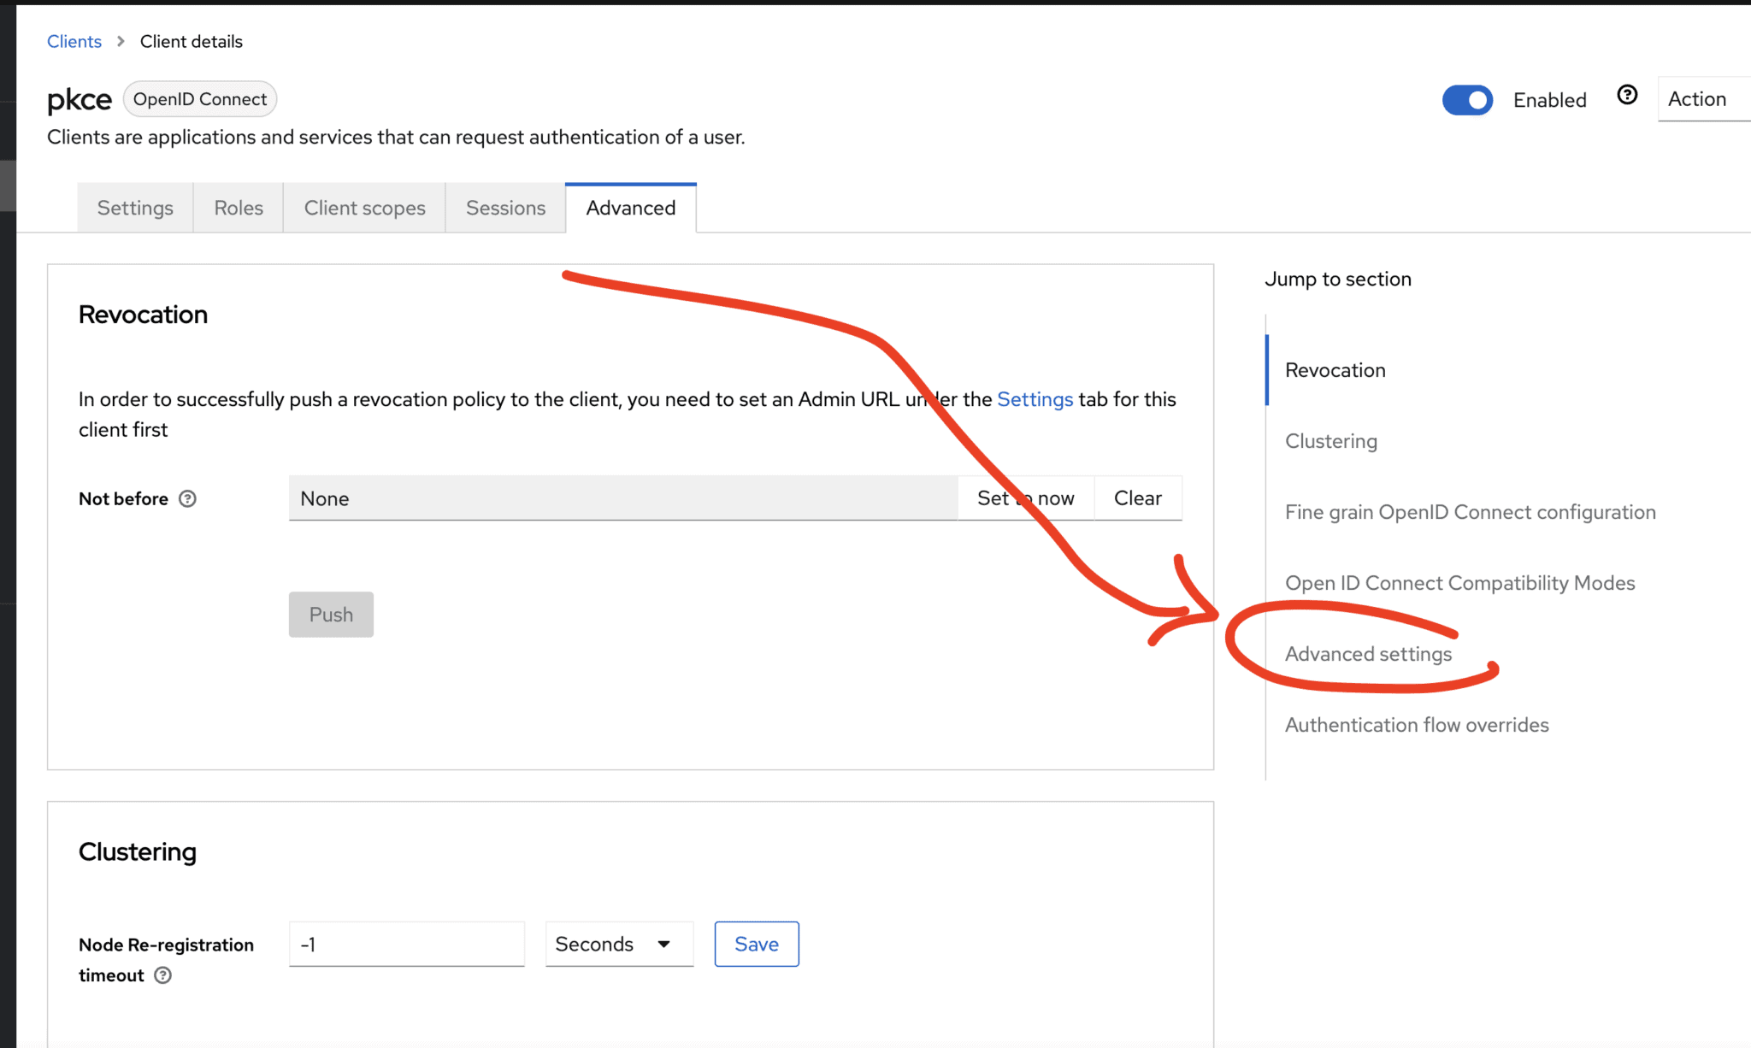
Task: Click the help icon beside Not before
Action: (x=188, y=498)
